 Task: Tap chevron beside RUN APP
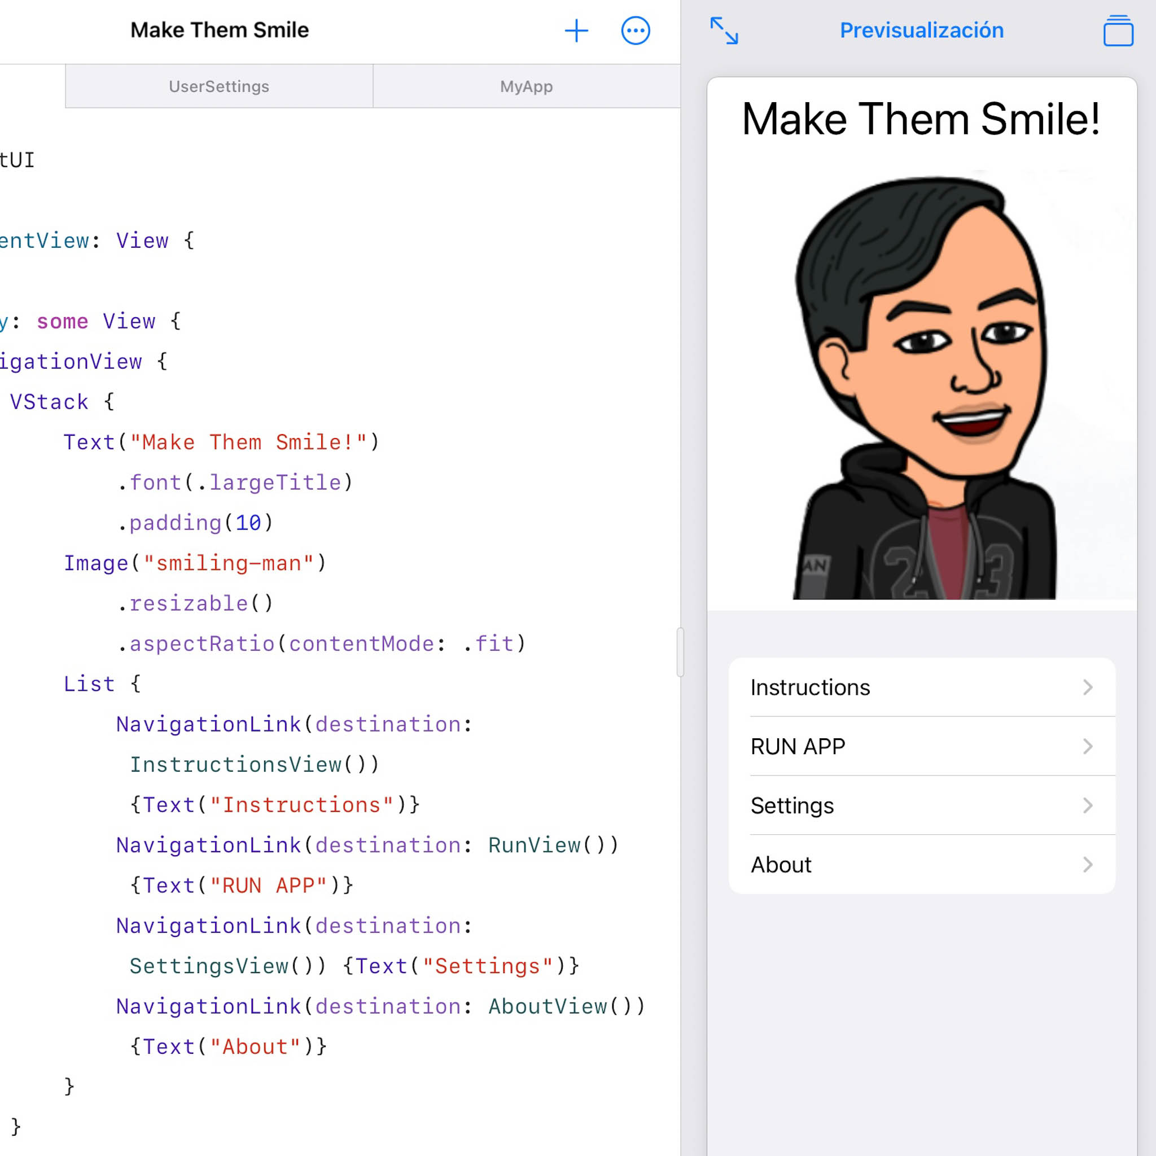coord(1088,746)
